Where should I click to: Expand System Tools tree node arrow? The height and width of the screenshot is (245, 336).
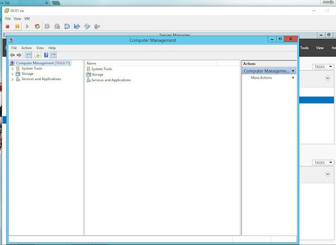tap(13, 69)
